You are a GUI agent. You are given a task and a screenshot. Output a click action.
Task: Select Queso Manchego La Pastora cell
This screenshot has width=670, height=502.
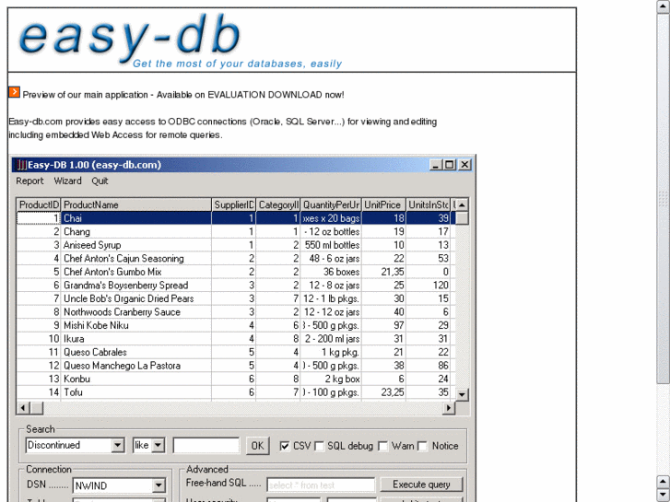pyautogui.click(x=136, y=366)
